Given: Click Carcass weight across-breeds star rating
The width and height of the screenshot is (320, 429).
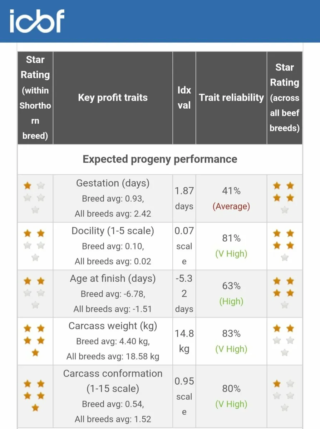Looking at the screenshot, I should click(x=284, y=340).
